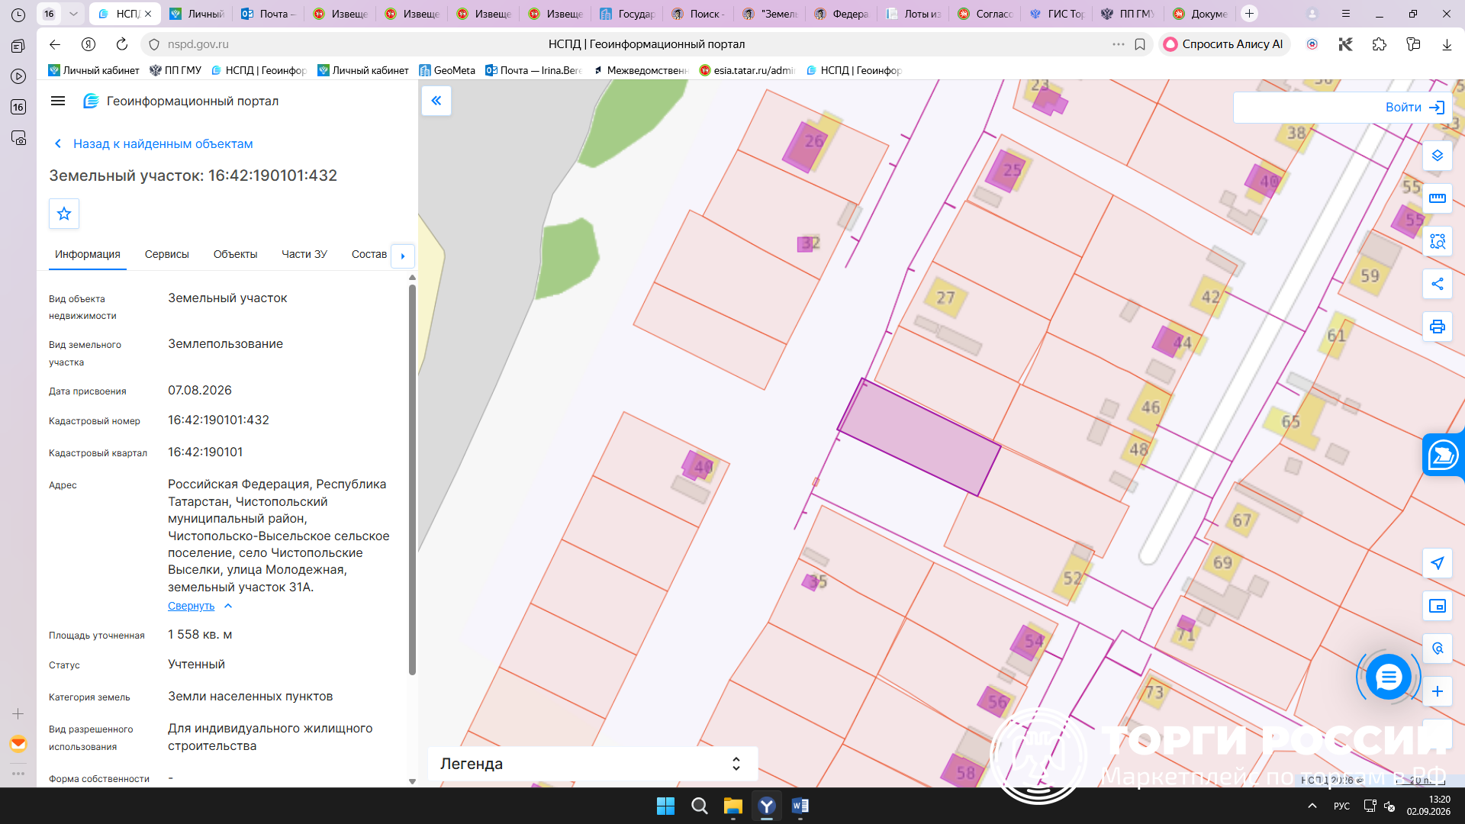Collapse the info side panel with double chevron

[x=436, y=101]
